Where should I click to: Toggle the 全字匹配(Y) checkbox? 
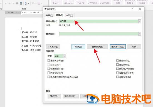pyautogui.click(x=49, y=65)
